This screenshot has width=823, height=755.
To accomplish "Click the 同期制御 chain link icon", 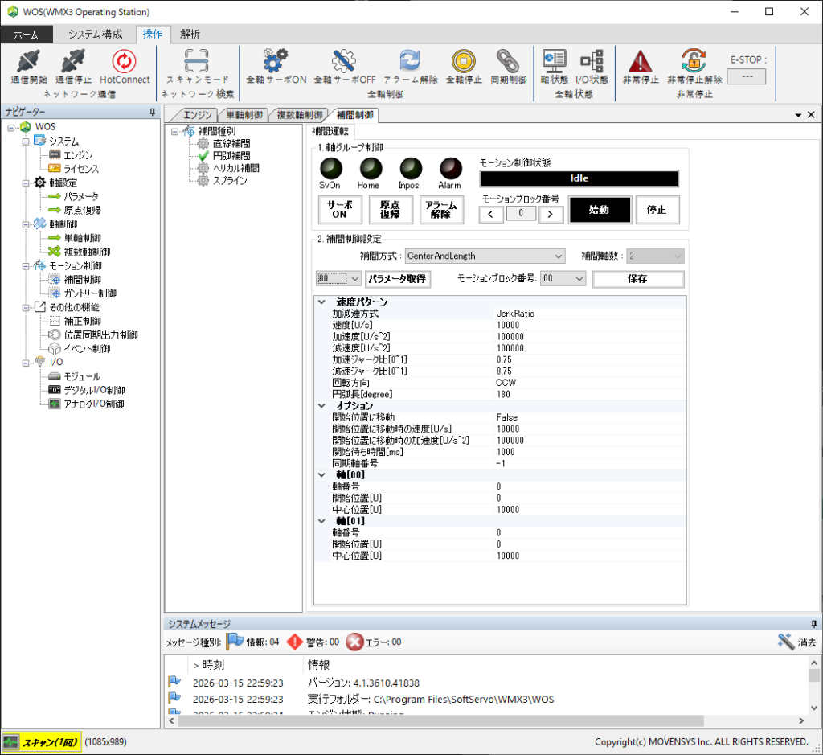I will point(507,62).
